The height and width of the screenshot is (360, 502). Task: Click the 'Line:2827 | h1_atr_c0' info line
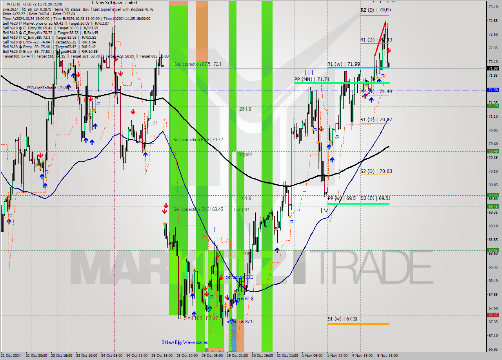pyautogui.click(x=78, y=9)
